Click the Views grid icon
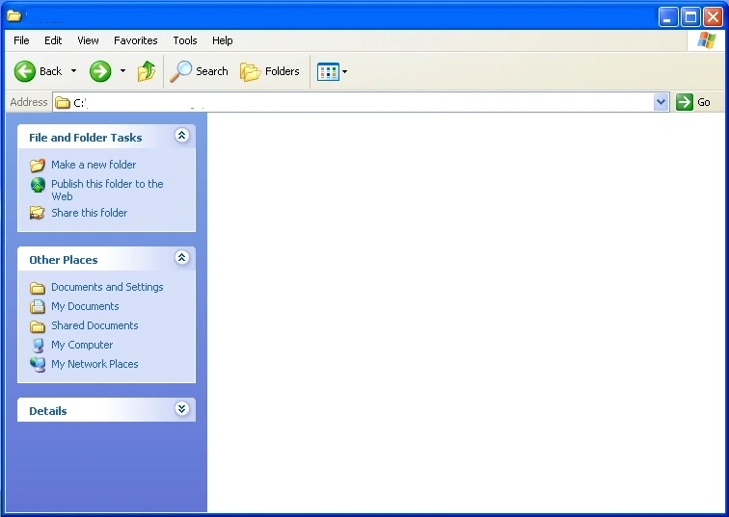The width and height of the screenshot is (729, 517). (x=328, y=72)
